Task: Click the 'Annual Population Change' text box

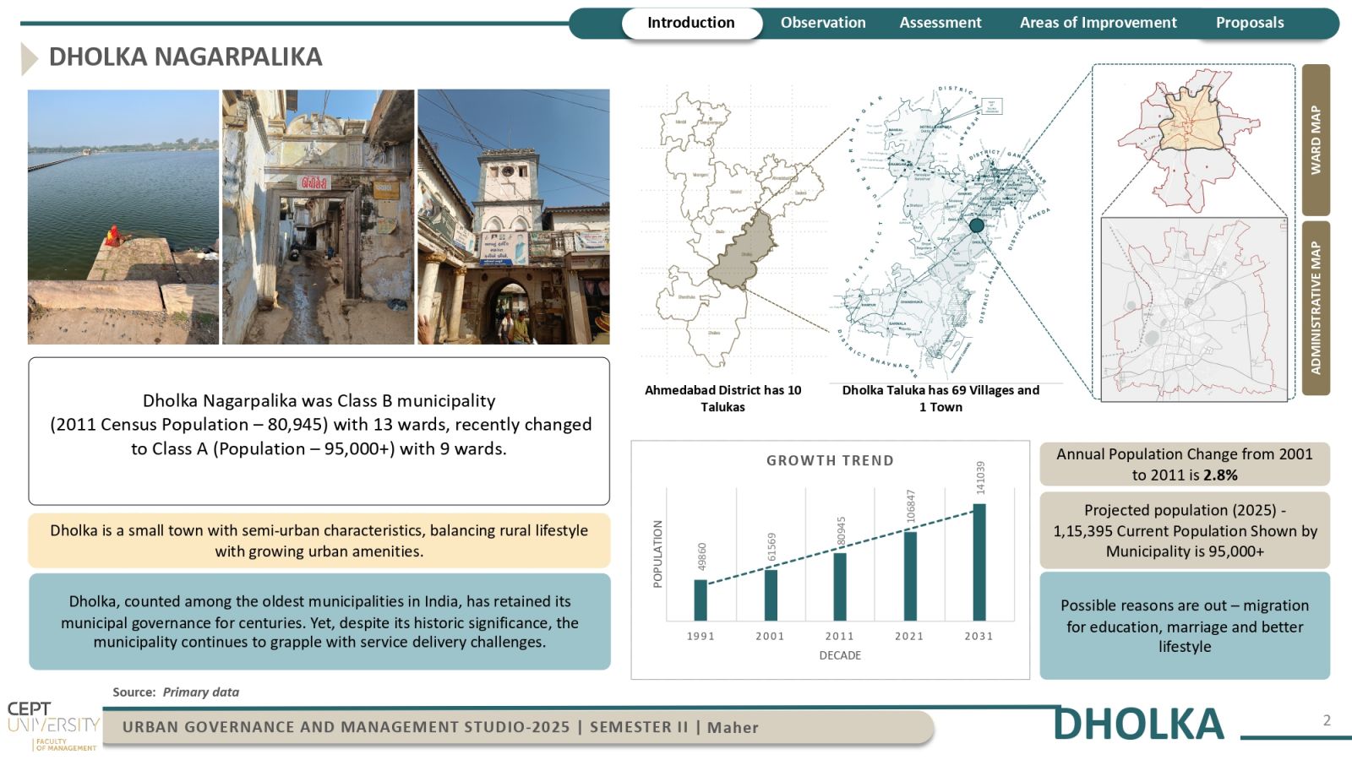Action: [1185, 464]
